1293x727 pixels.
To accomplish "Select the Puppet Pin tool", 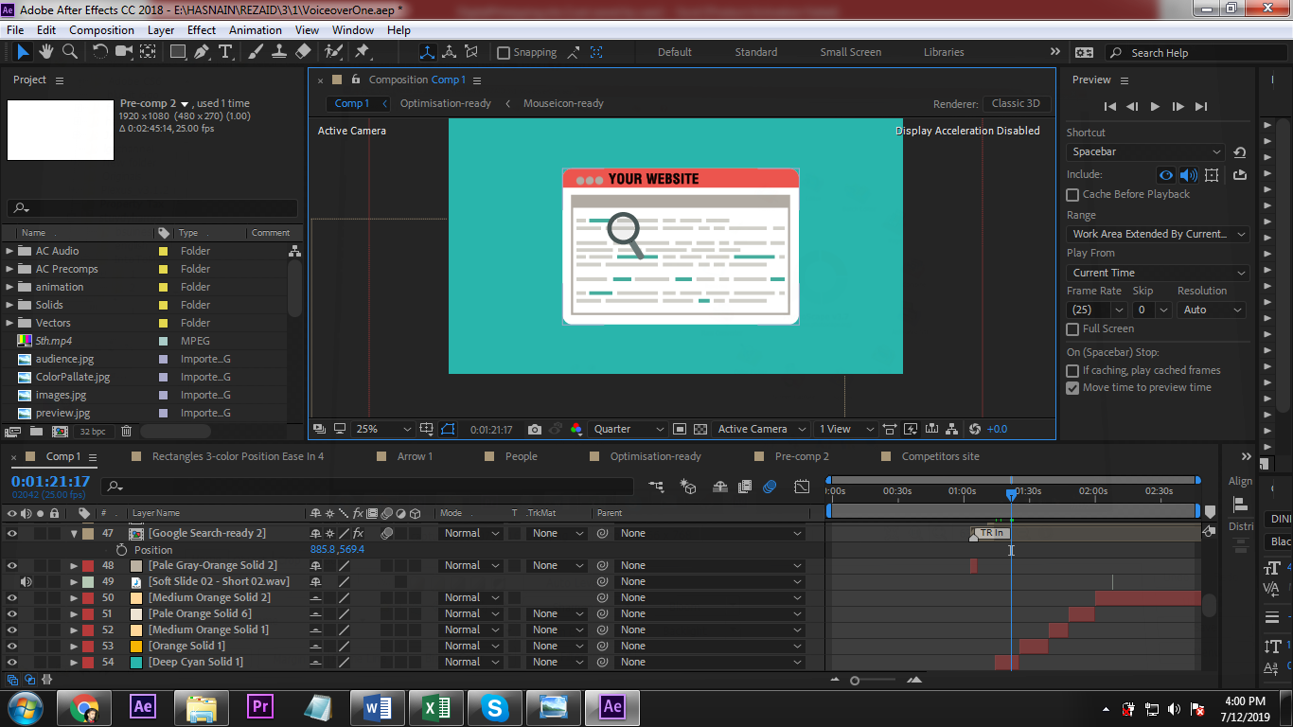I will tap(362, 52).
